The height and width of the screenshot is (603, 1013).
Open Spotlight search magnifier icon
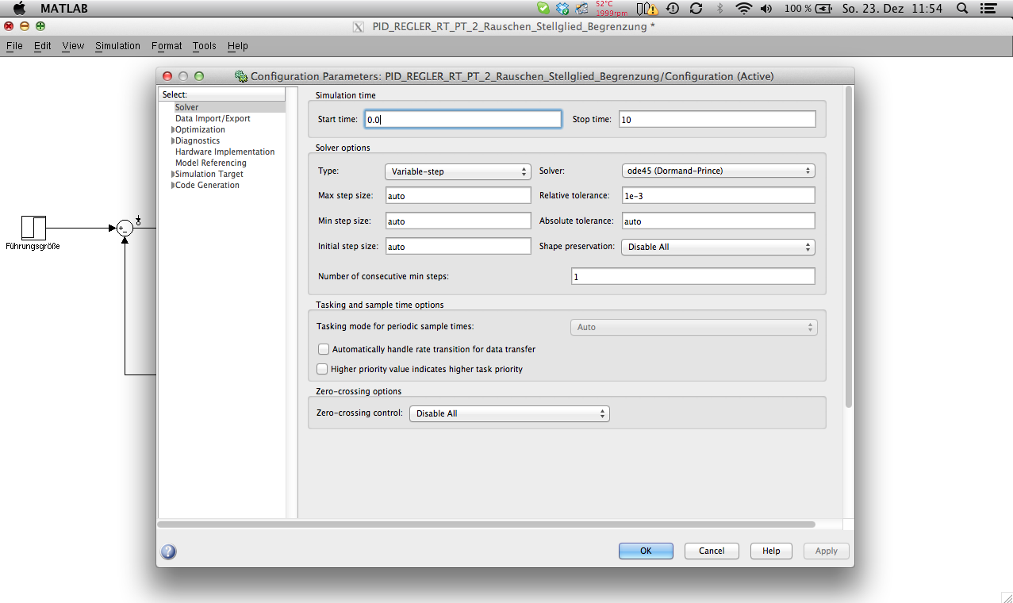click(962, 9)
